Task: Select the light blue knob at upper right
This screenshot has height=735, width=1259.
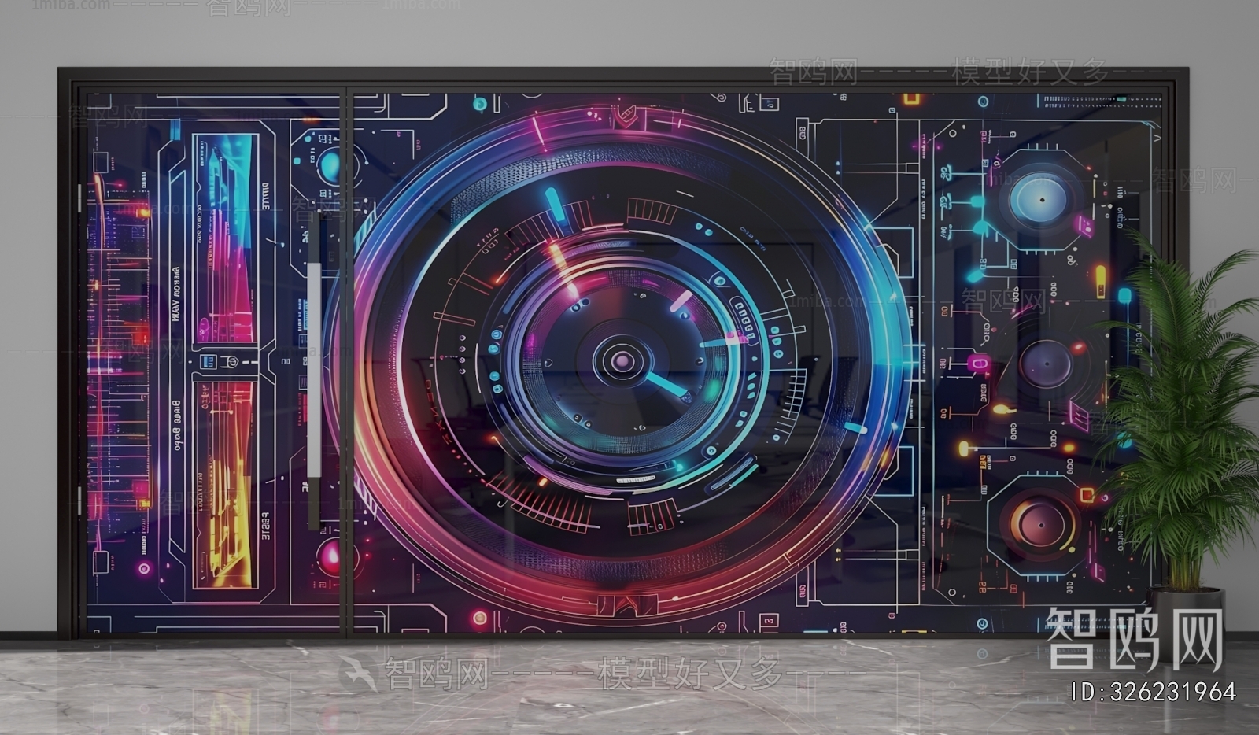Action: 1040,198
